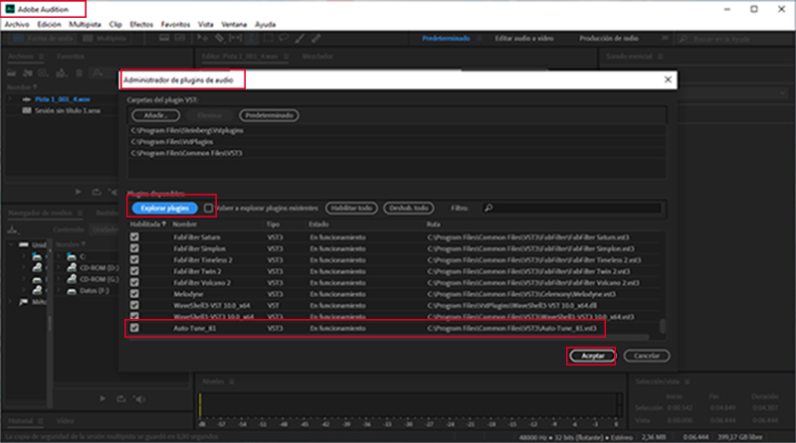This screenshot has height=443, width=796.
Task: Toggle loop in Navegador de medios panel
Action: click(120, 399)
